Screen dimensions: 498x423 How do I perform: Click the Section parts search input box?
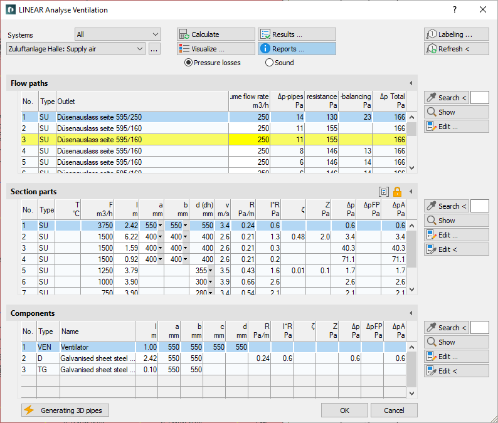479,206
